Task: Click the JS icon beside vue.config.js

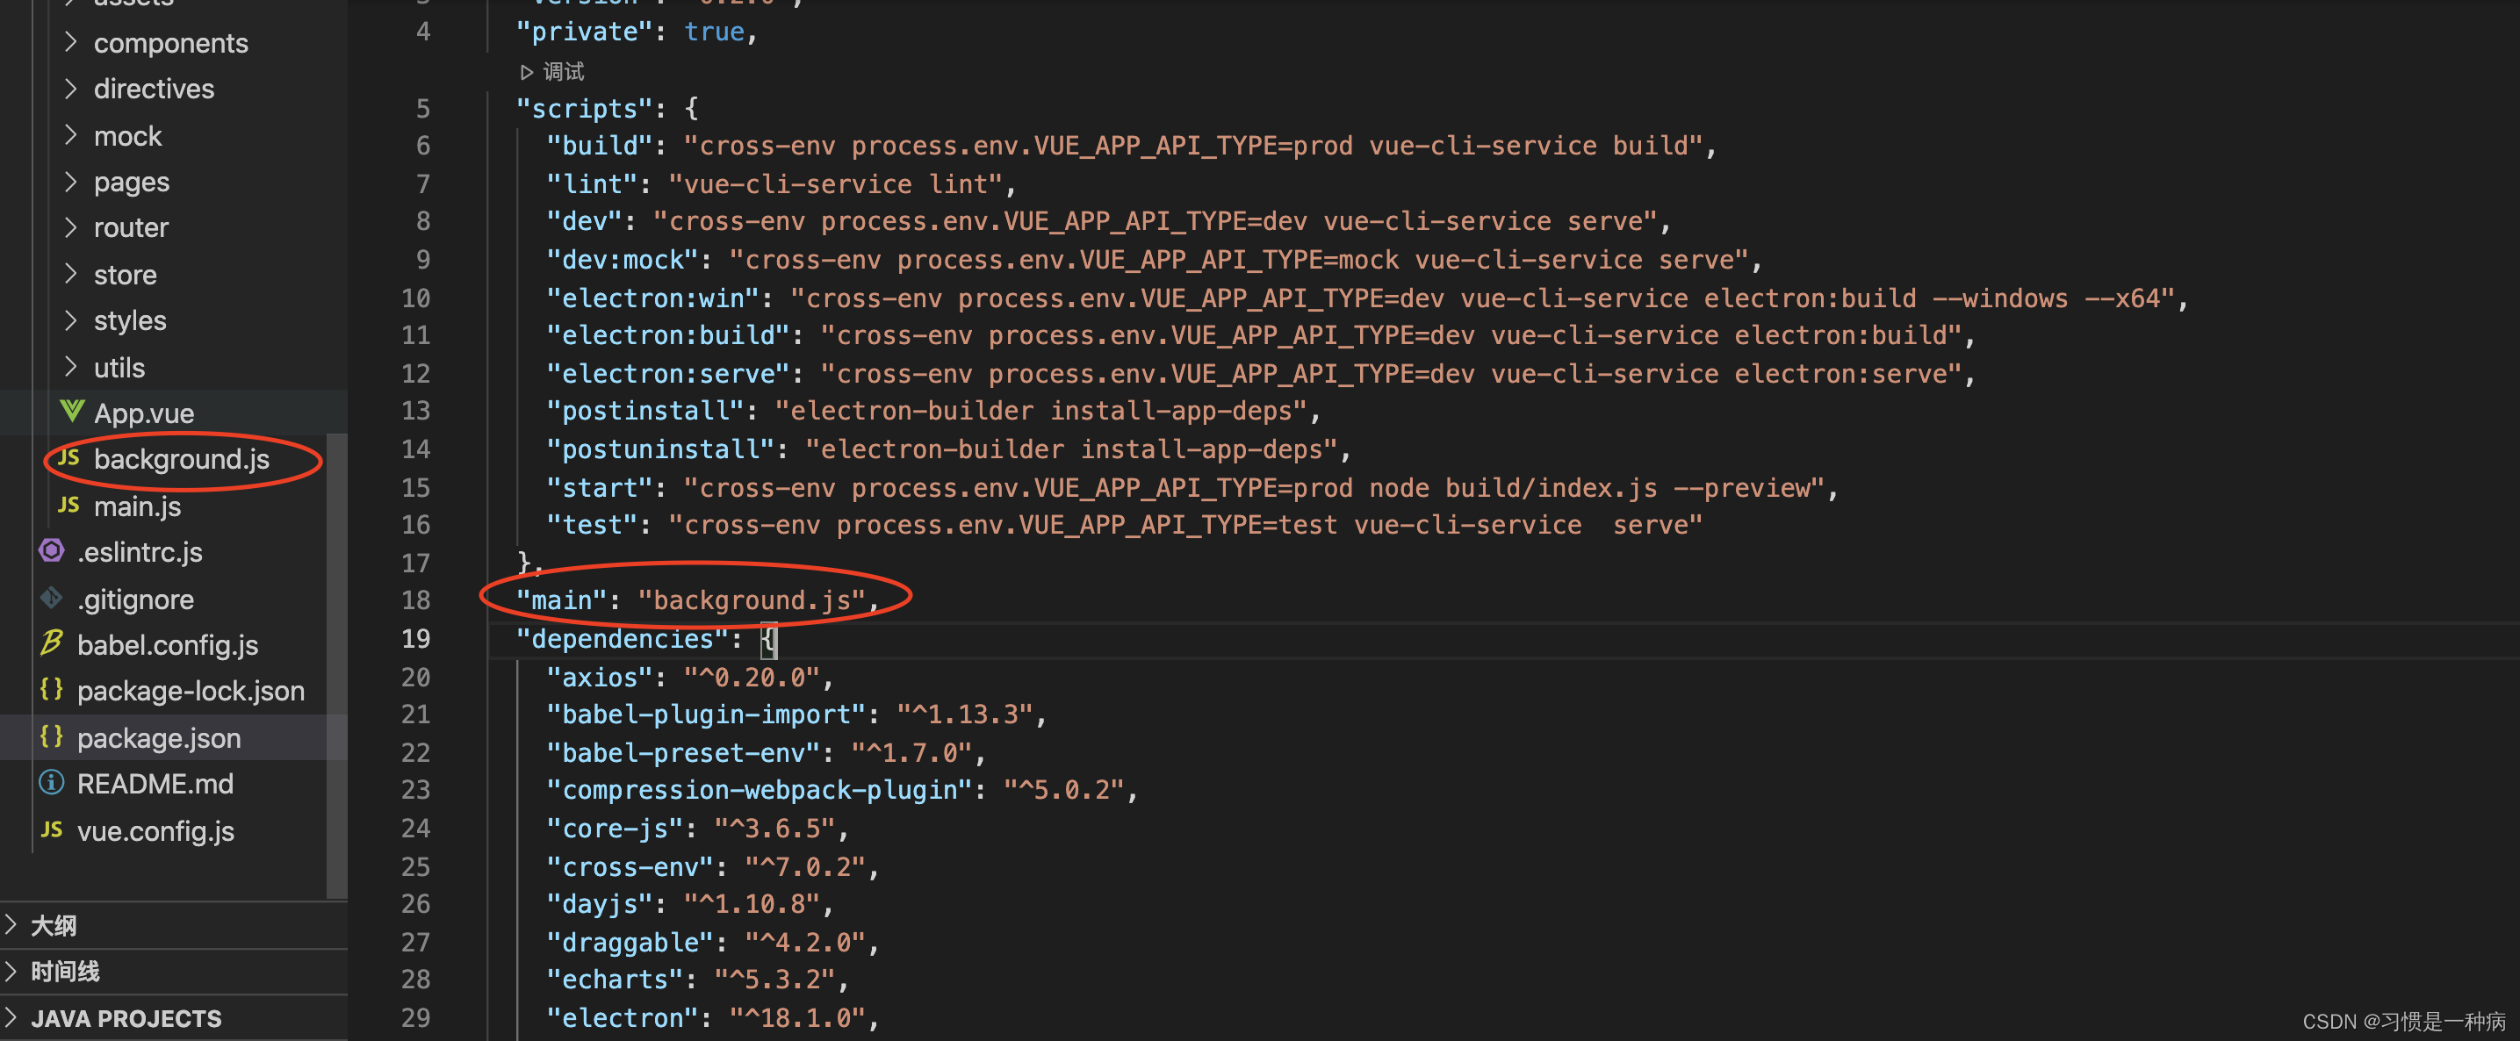Action: [52, 829]
